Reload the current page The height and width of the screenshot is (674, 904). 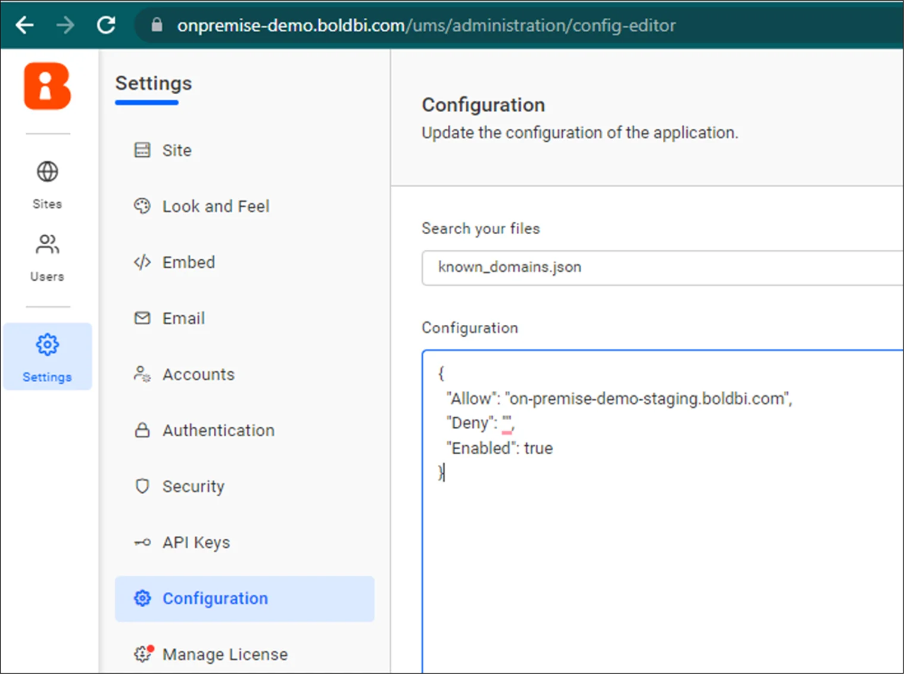[106, 24]
